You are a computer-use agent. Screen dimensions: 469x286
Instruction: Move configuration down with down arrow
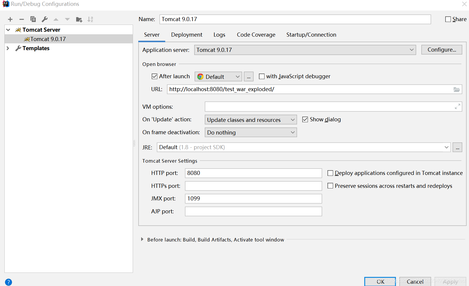[67, 19]
